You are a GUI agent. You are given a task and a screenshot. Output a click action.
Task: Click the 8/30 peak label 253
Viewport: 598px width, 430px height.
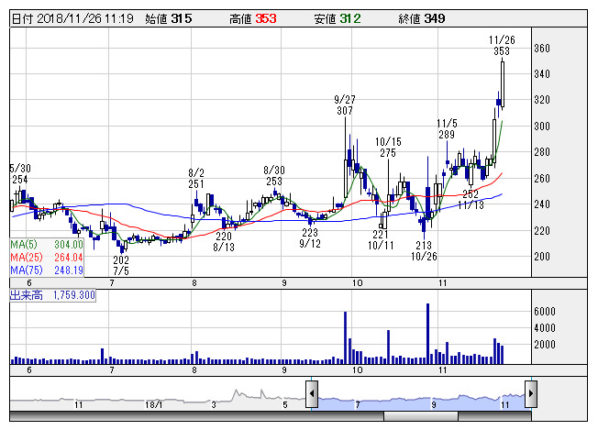273,176
